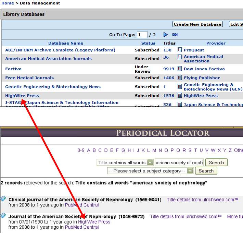Browse titles starting with J

(x=138, y=150)
